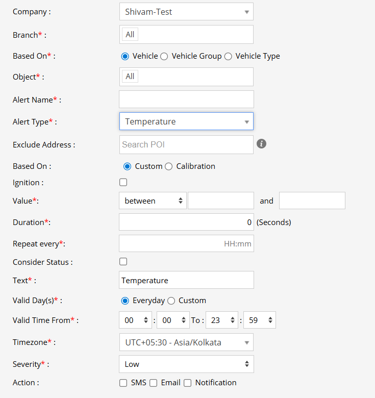Open the Company dropdown showing Shivam-Test
Viewport: 375px width, 398px height.
pyautogui.click(x=186, y=12)
